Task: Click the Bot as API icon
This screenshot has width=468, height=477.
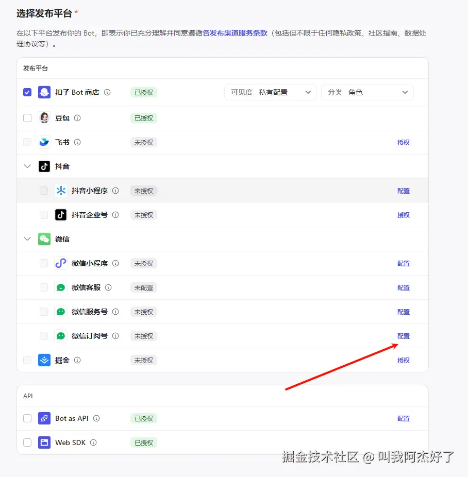Action: (44, 418)
